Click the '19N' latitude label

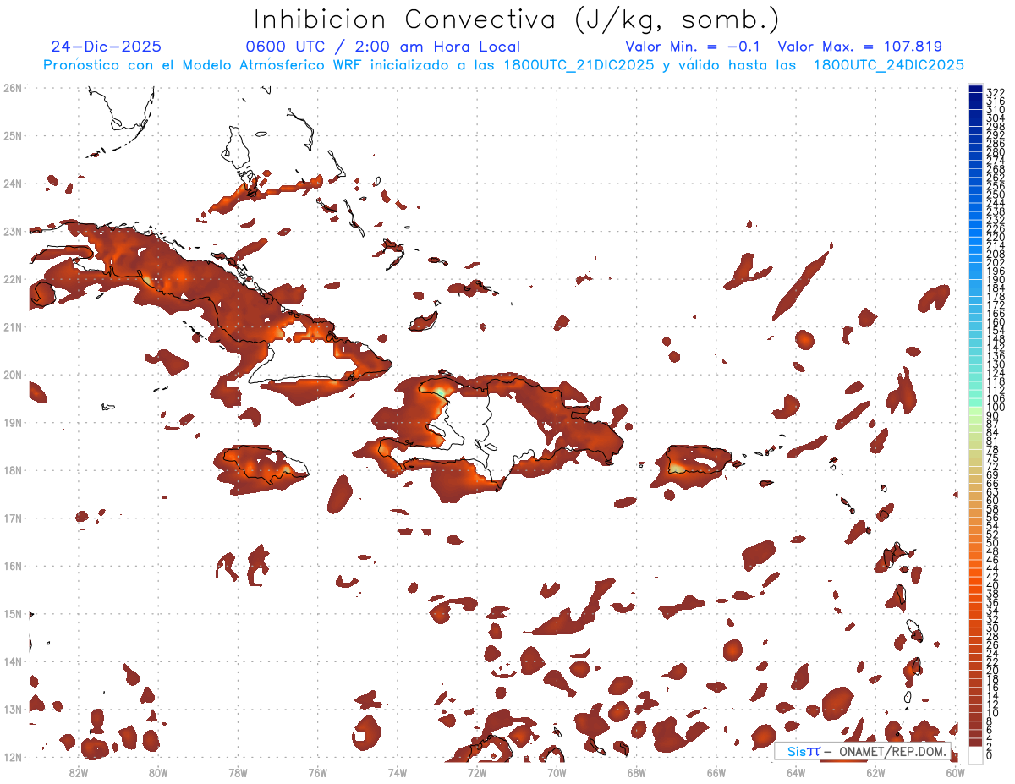point(13,422)
